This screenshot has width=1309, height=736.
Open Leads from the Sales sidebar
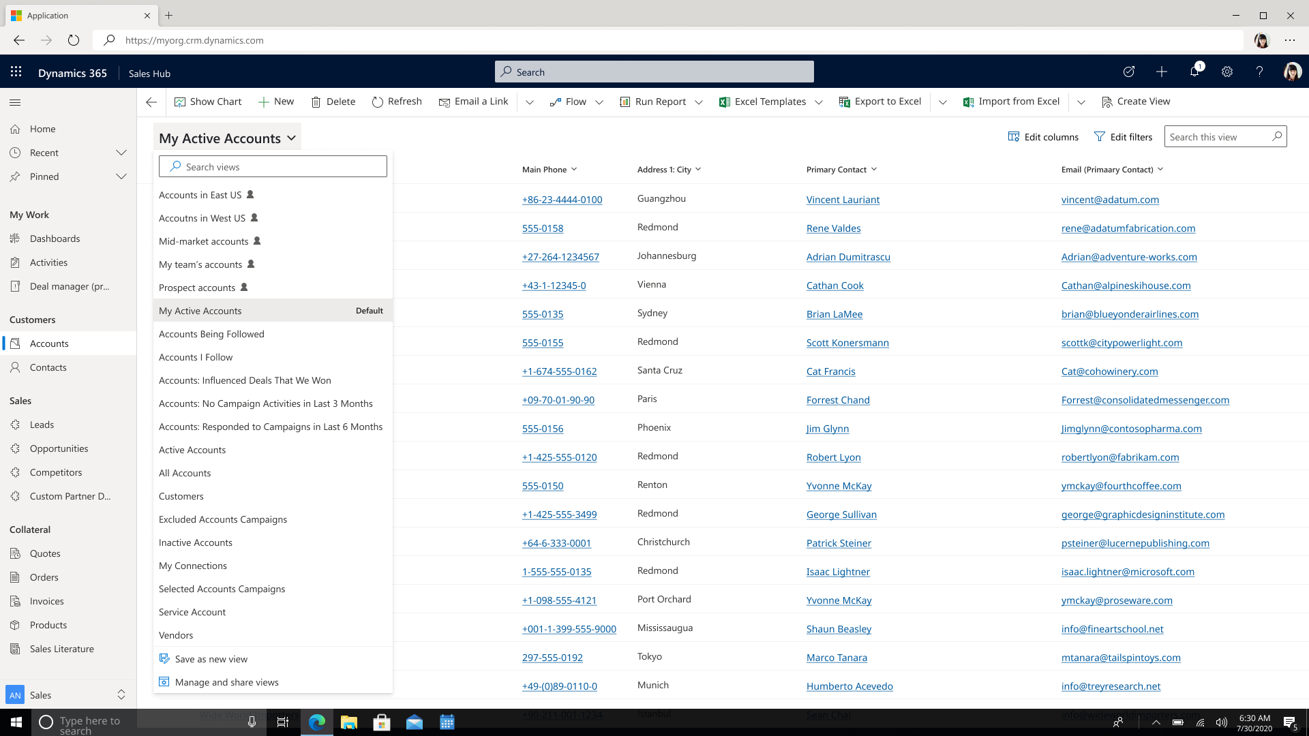coord(42,424)
